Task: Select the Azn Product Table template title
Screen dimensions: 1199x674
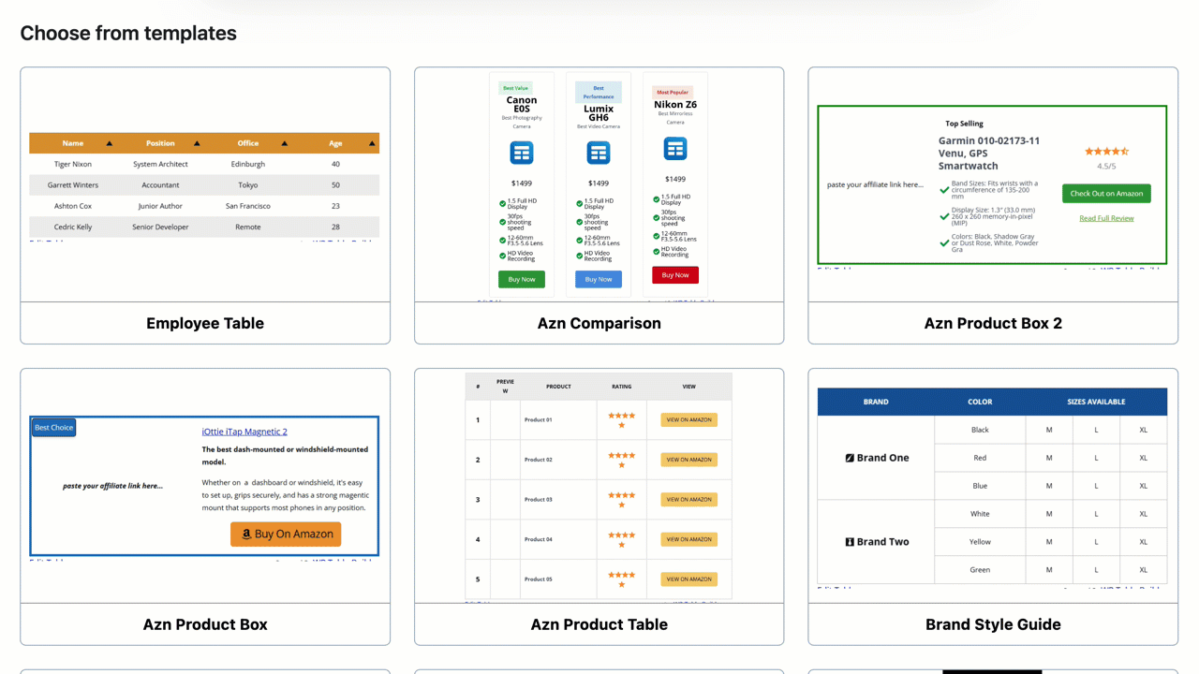Action: point(599,624)
